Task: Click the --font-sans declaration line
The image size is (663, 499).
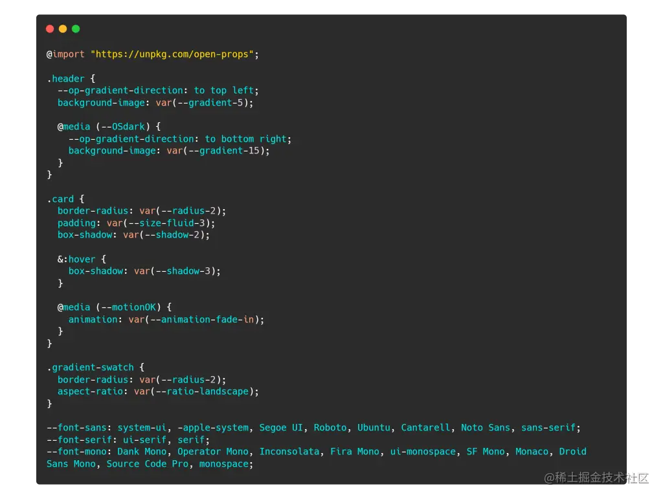Action: (314, 428)
